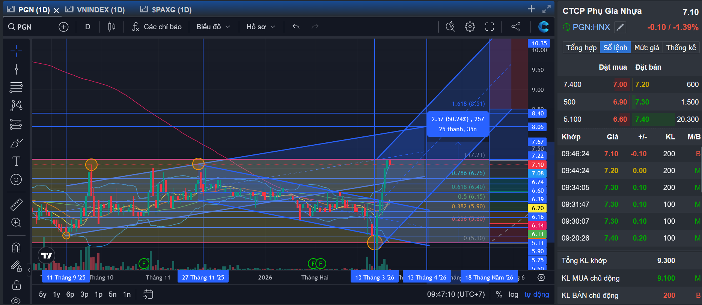Click the add symbol compare plus icon
This screenshot has width=702, height=305.
[63, 27]
